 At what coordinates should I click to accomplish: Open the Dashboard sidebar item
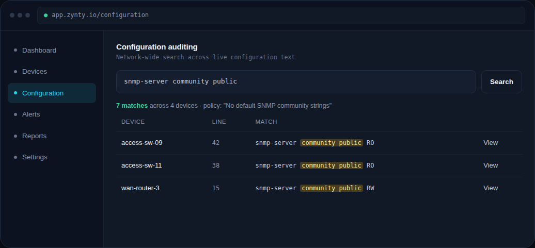click(x=52, y=51)
